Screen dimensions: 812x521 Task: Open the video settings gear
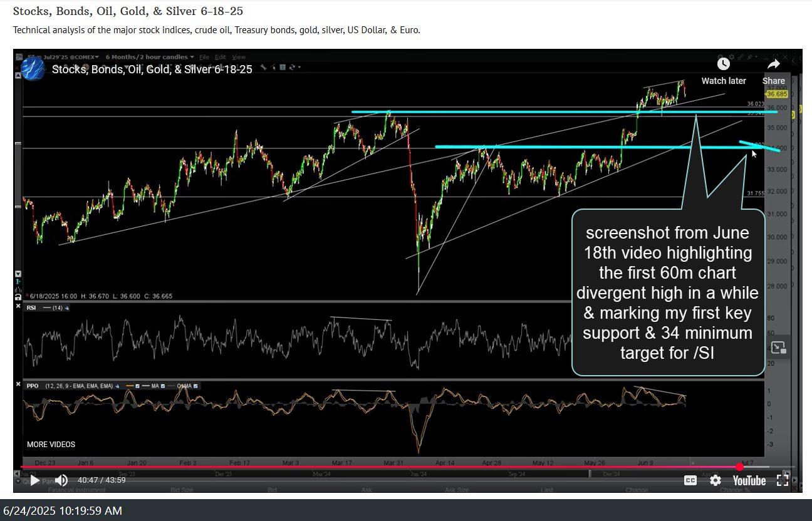point(716,480)
